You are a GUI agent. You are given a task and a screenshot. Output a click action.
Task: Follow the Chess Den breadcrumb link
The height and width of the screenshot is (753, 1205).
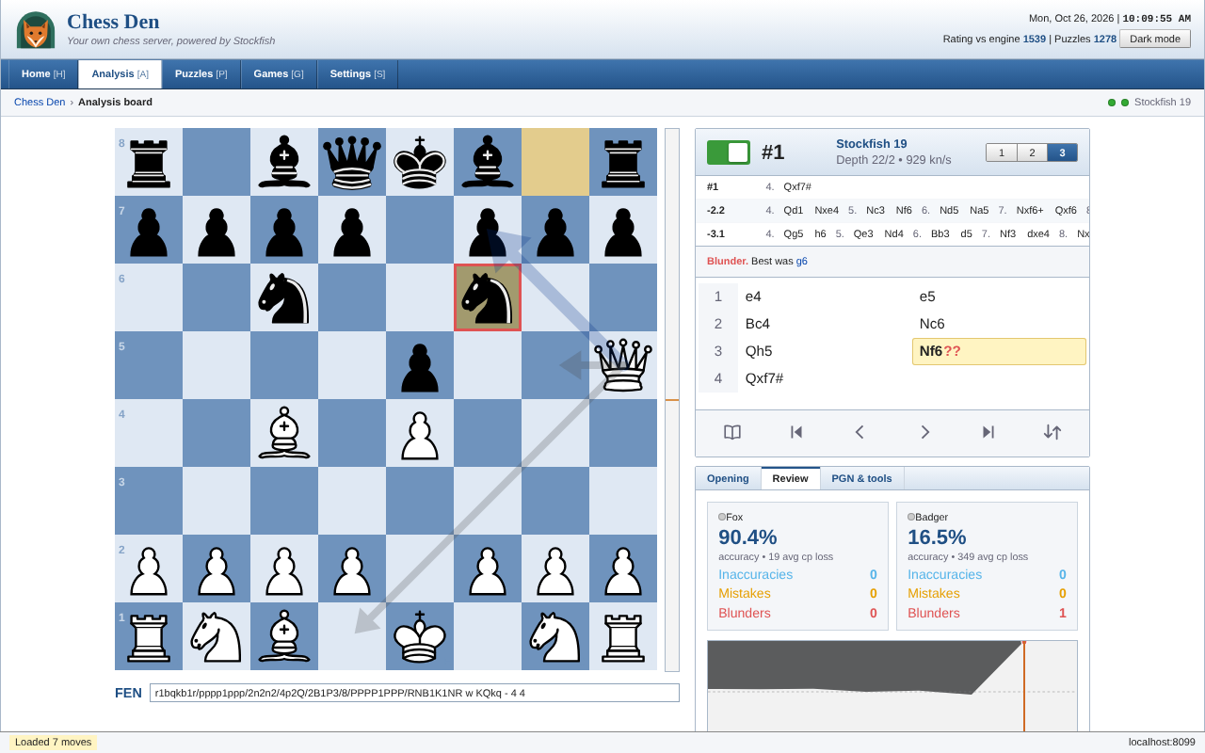pos(40,102)
